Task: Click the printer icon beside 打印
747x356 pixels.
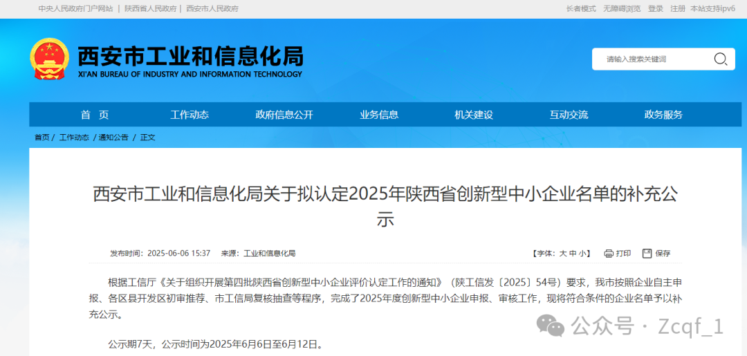Action: click(x=609, y=254)
